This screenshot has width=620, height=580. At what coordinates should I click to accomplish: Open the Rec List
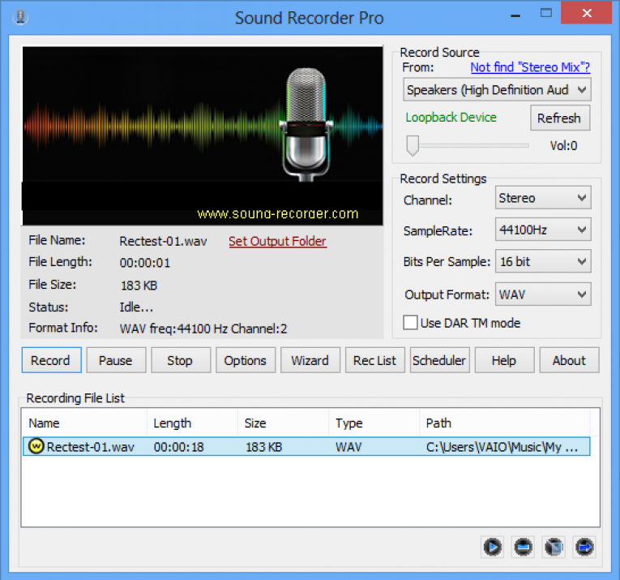[375, 360]
